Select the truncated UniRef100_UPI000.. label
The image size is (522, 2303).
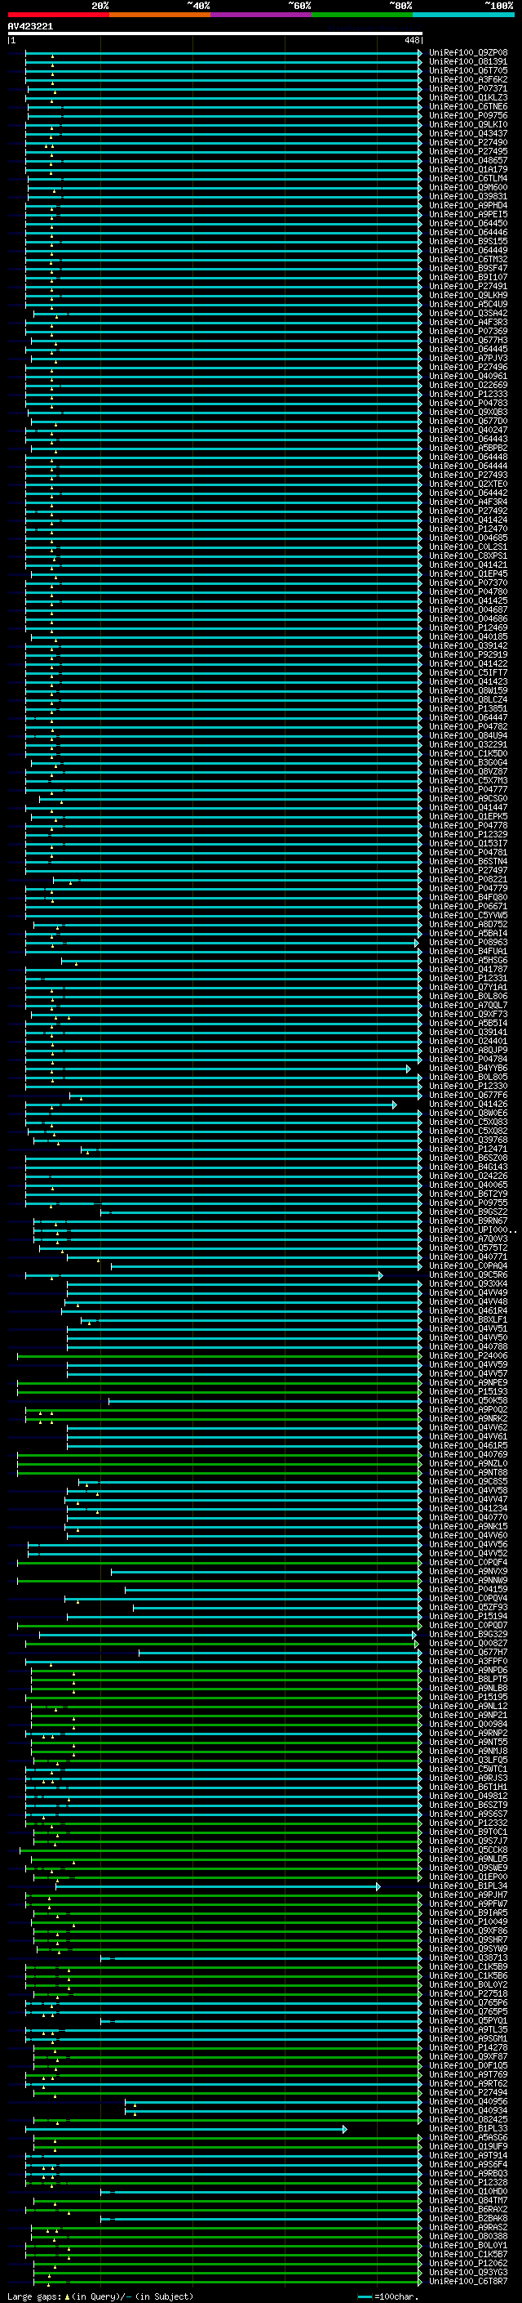(472, 1230)
